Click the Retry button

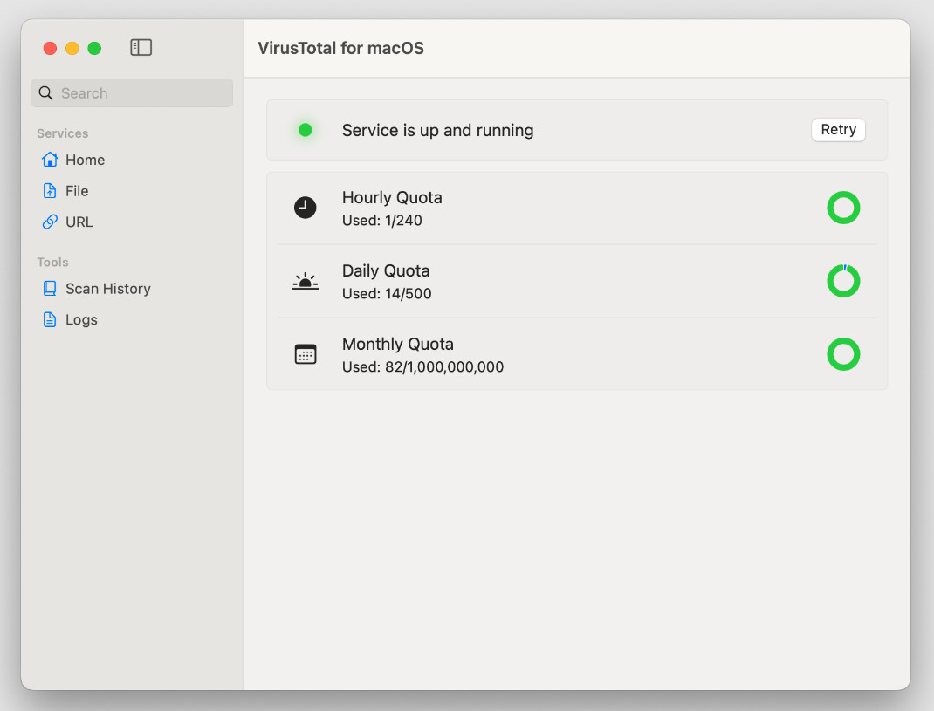[x=838, y=130]
